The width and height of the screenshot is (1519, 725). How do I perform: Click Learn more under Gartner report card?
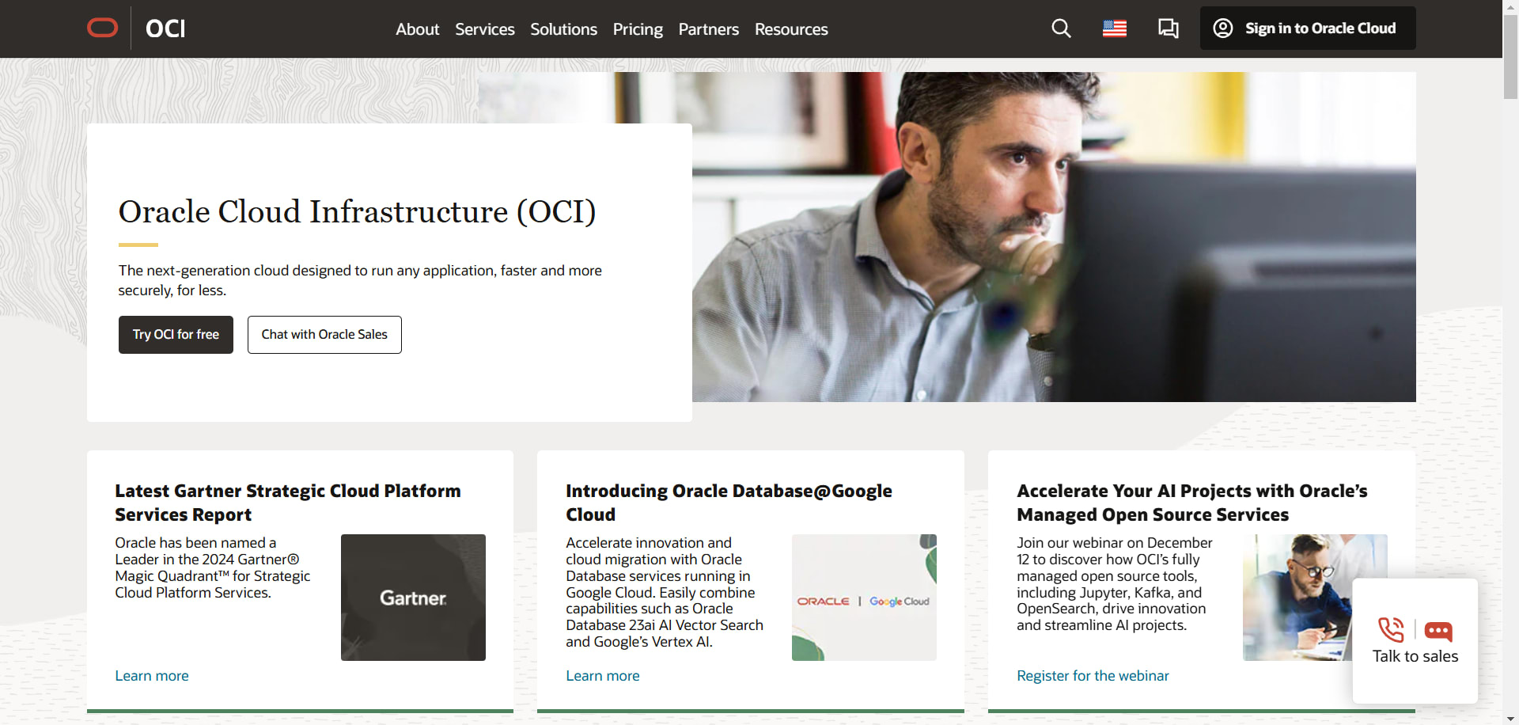pyautogui.click(x=152, y=676)
